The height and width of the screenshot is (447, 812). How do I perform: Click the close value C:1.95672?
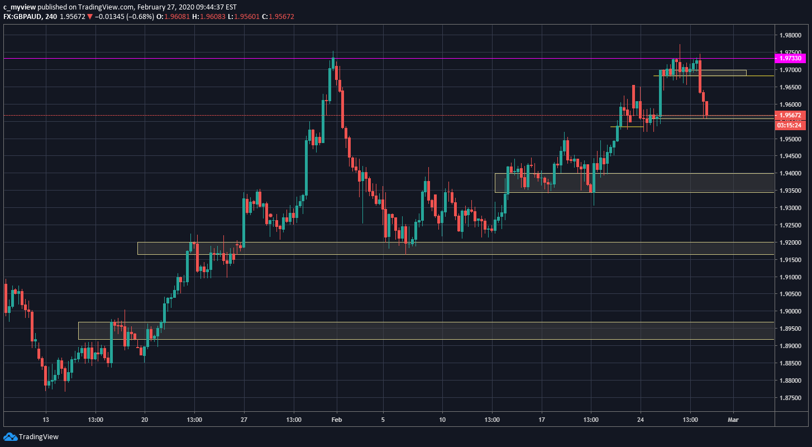click(x=278, y=17)
